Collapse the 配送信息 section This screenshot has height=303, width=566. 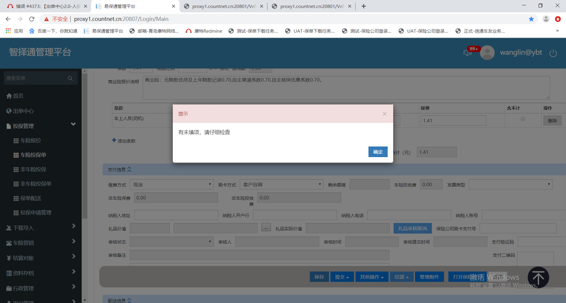pyautogui.click(x=129, y=300)
